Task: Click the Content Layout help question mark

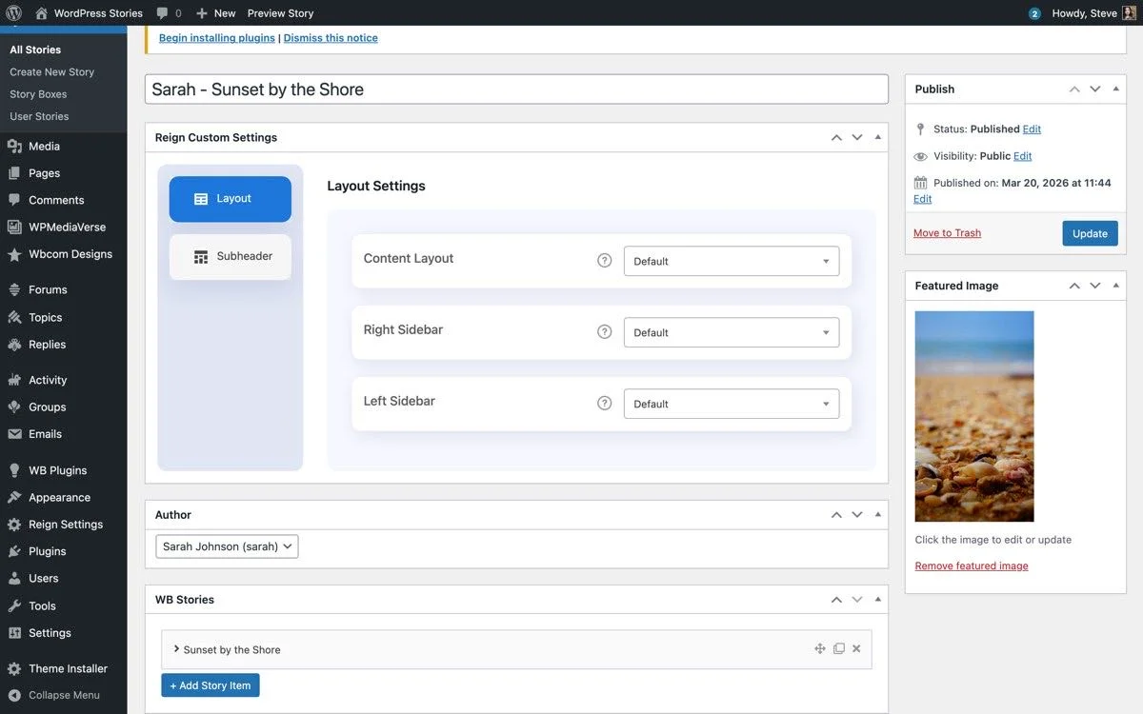Action: [604, 259]
